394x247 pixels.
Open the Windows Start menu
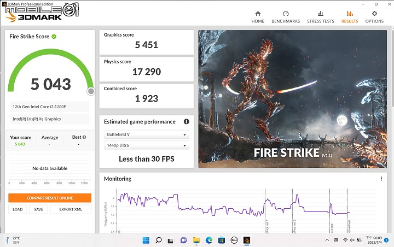(x=146, y=240)
